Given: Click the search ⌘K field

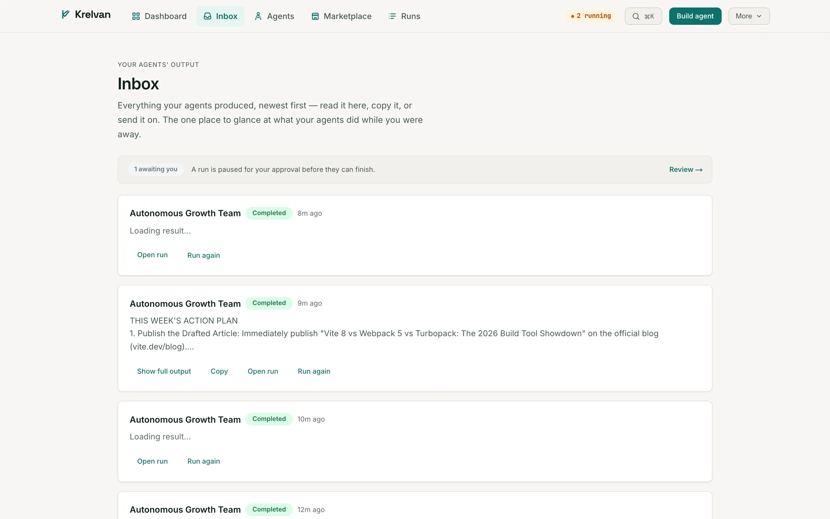Looking at the screenshot, I should click(644, 16).
